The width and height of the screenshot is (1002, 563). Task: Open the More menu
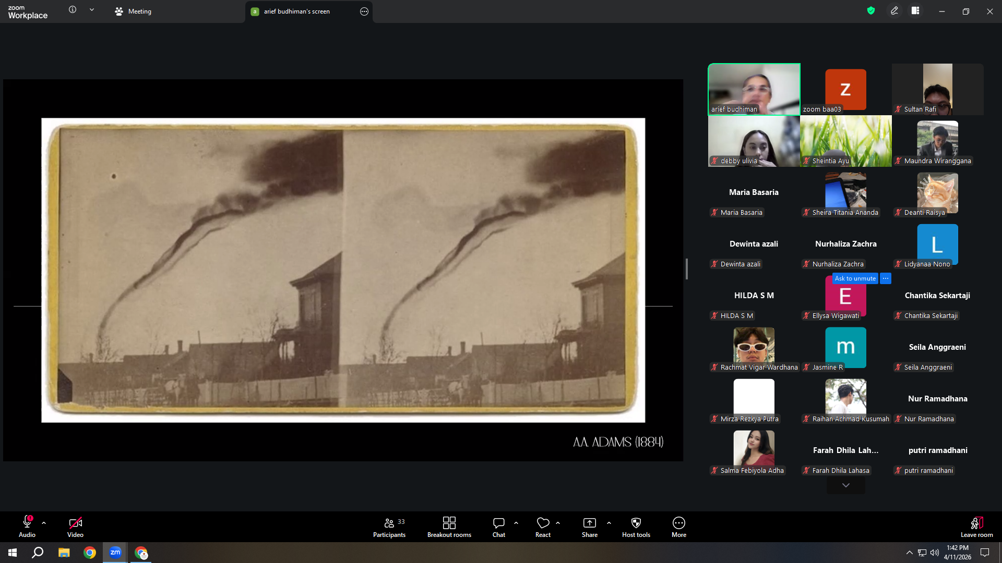[x=679, y=527]
